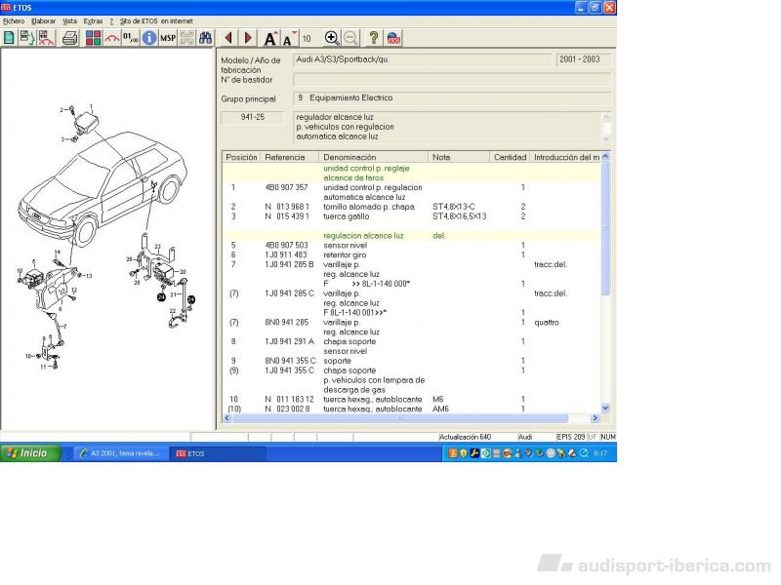Open the Fichero menu

coord(14,20)
